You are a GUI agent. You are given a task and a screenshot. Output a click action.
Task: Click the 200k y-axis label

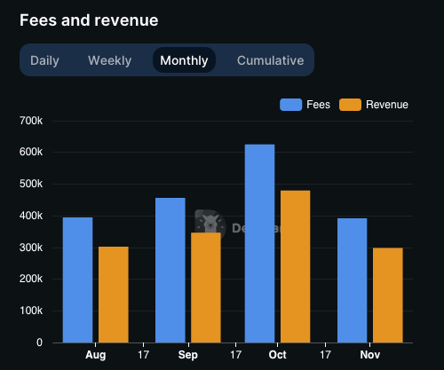(x=31, y=279)
